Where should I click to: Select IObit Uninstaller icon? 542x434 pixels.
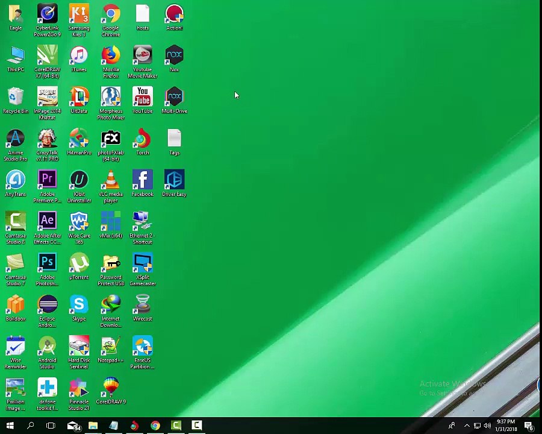coord(79,180)
